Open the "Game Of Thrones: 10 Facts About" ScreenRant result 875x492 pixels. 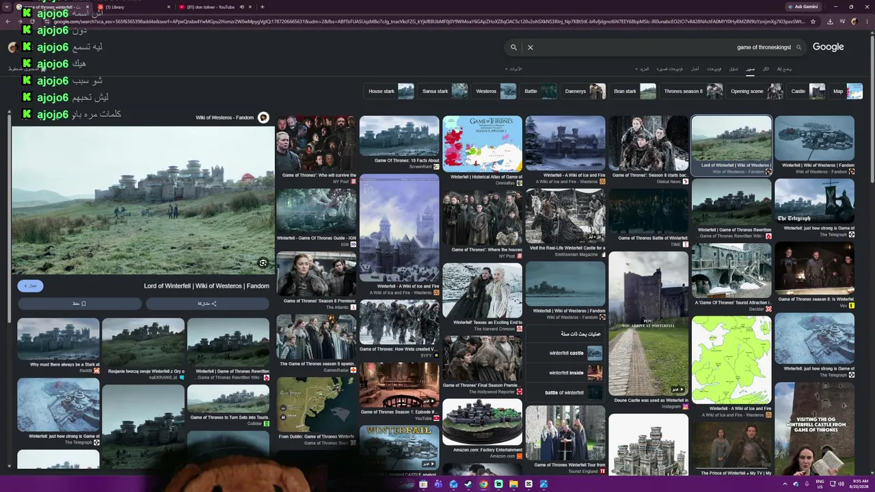[x=399, y=142]
